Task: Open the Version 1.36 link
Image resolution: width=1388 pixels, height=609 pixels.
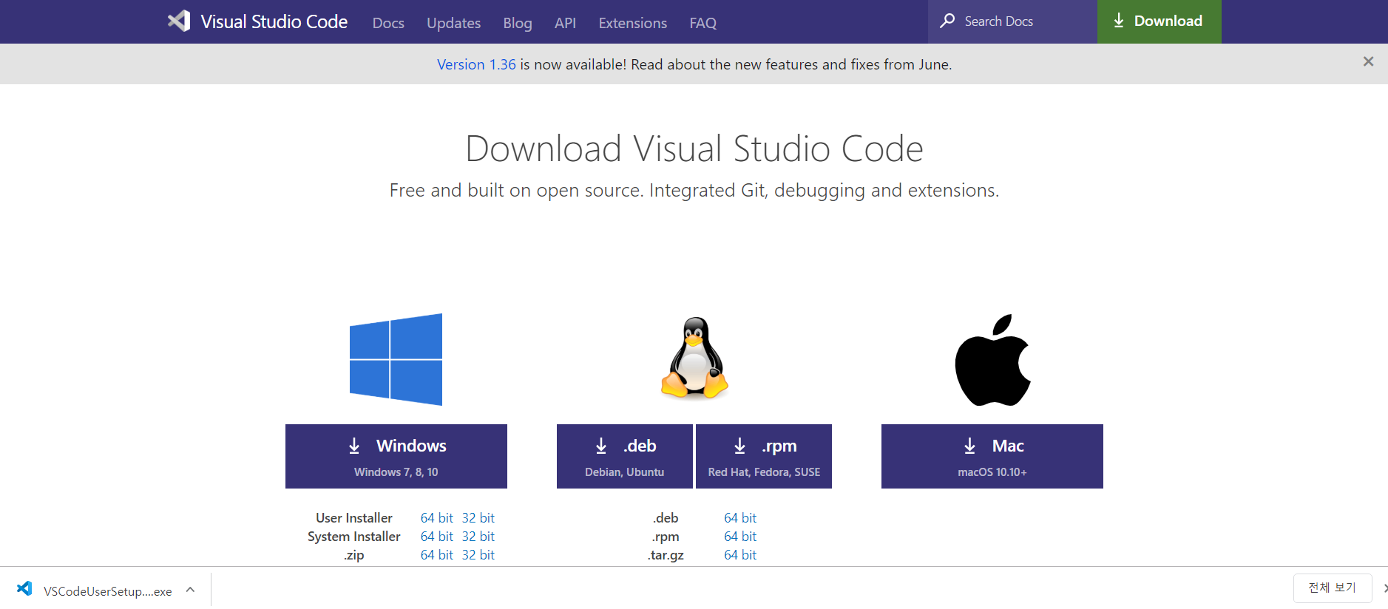Action: pos(476,64)
